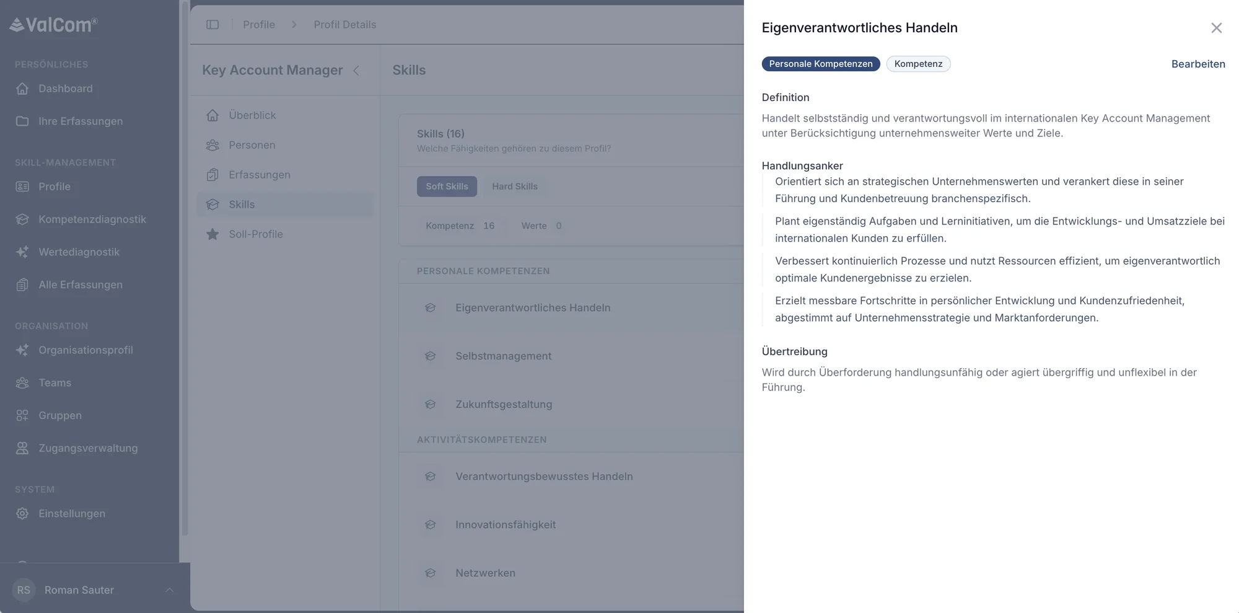Select the Werte 0 filter
Viewport: 1239px width, 613px height.
click(x=541, y=226)
